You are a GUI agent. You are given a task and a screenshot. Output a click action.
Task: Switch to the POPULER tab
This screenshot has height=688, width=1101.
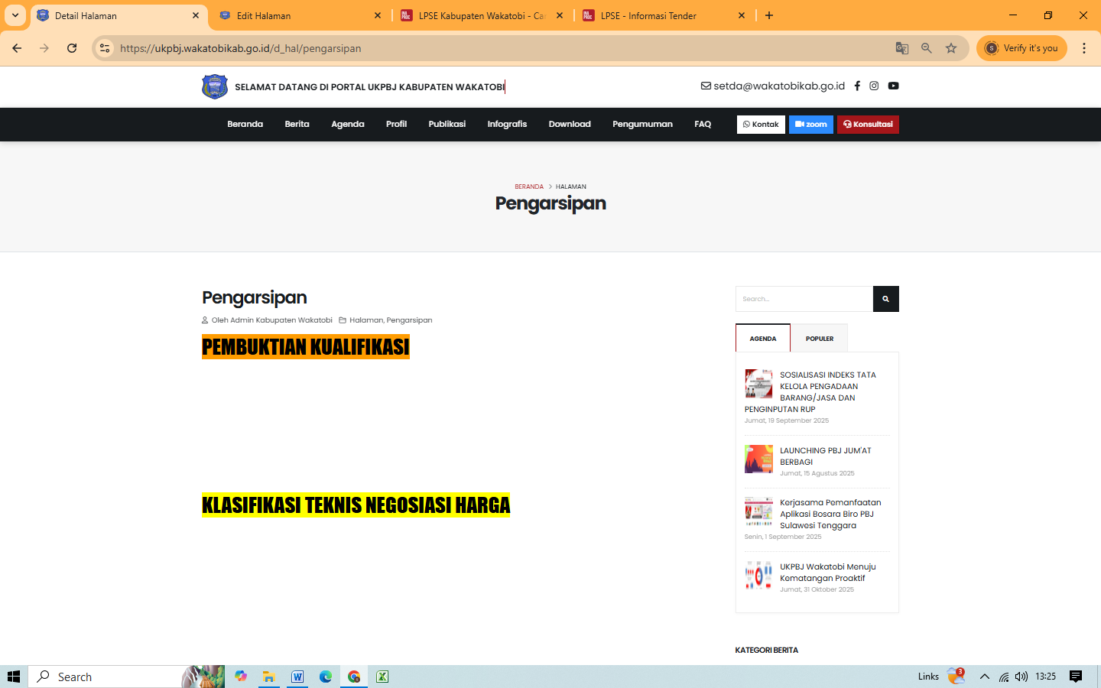[819, 339]
